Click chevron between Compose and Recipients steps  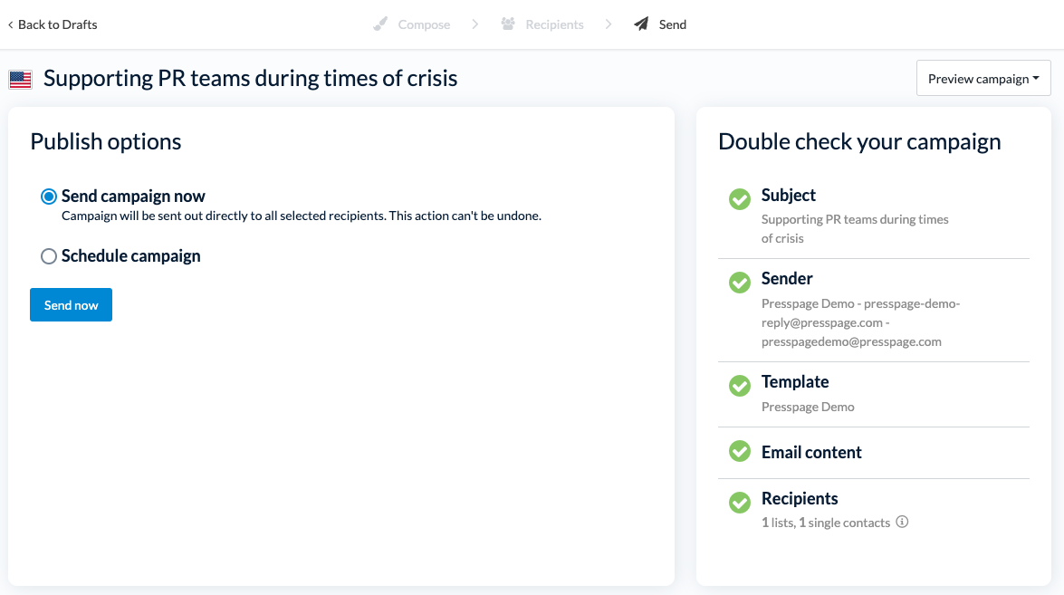[475, 24]
